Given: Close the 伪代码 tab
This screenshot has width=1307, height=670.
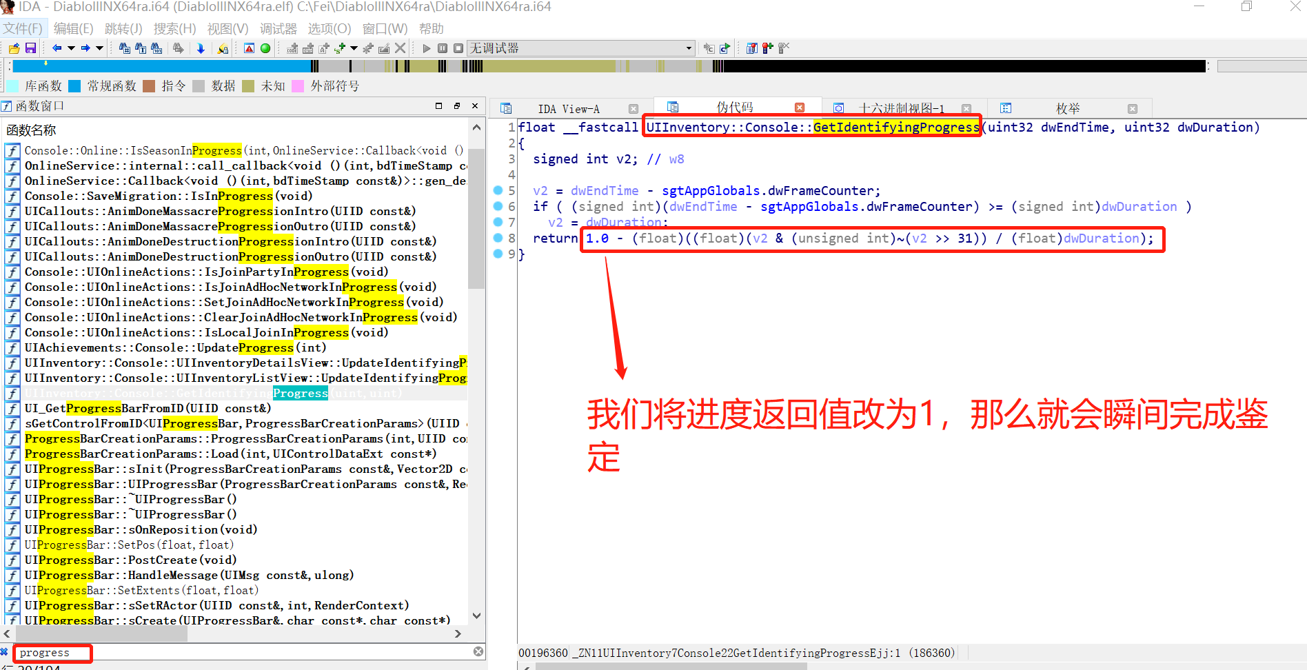Looking at the screenshot, I should coord(800,108).
